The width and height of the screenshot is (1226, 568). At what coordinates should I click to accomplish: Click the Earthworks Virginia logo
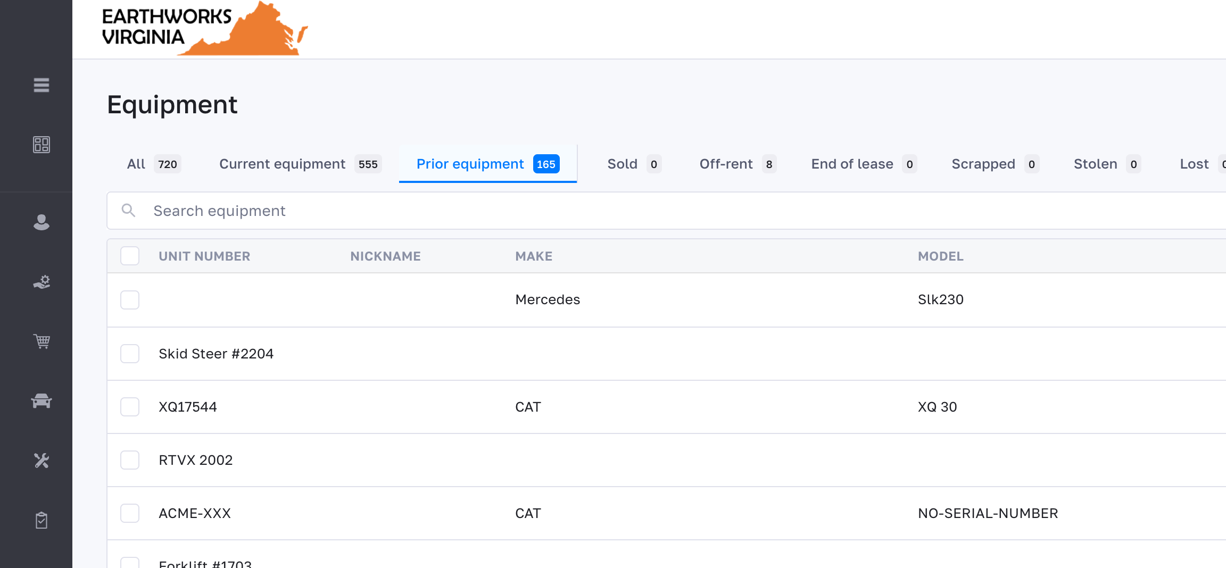pyautogui.click(x=204, y=29)
